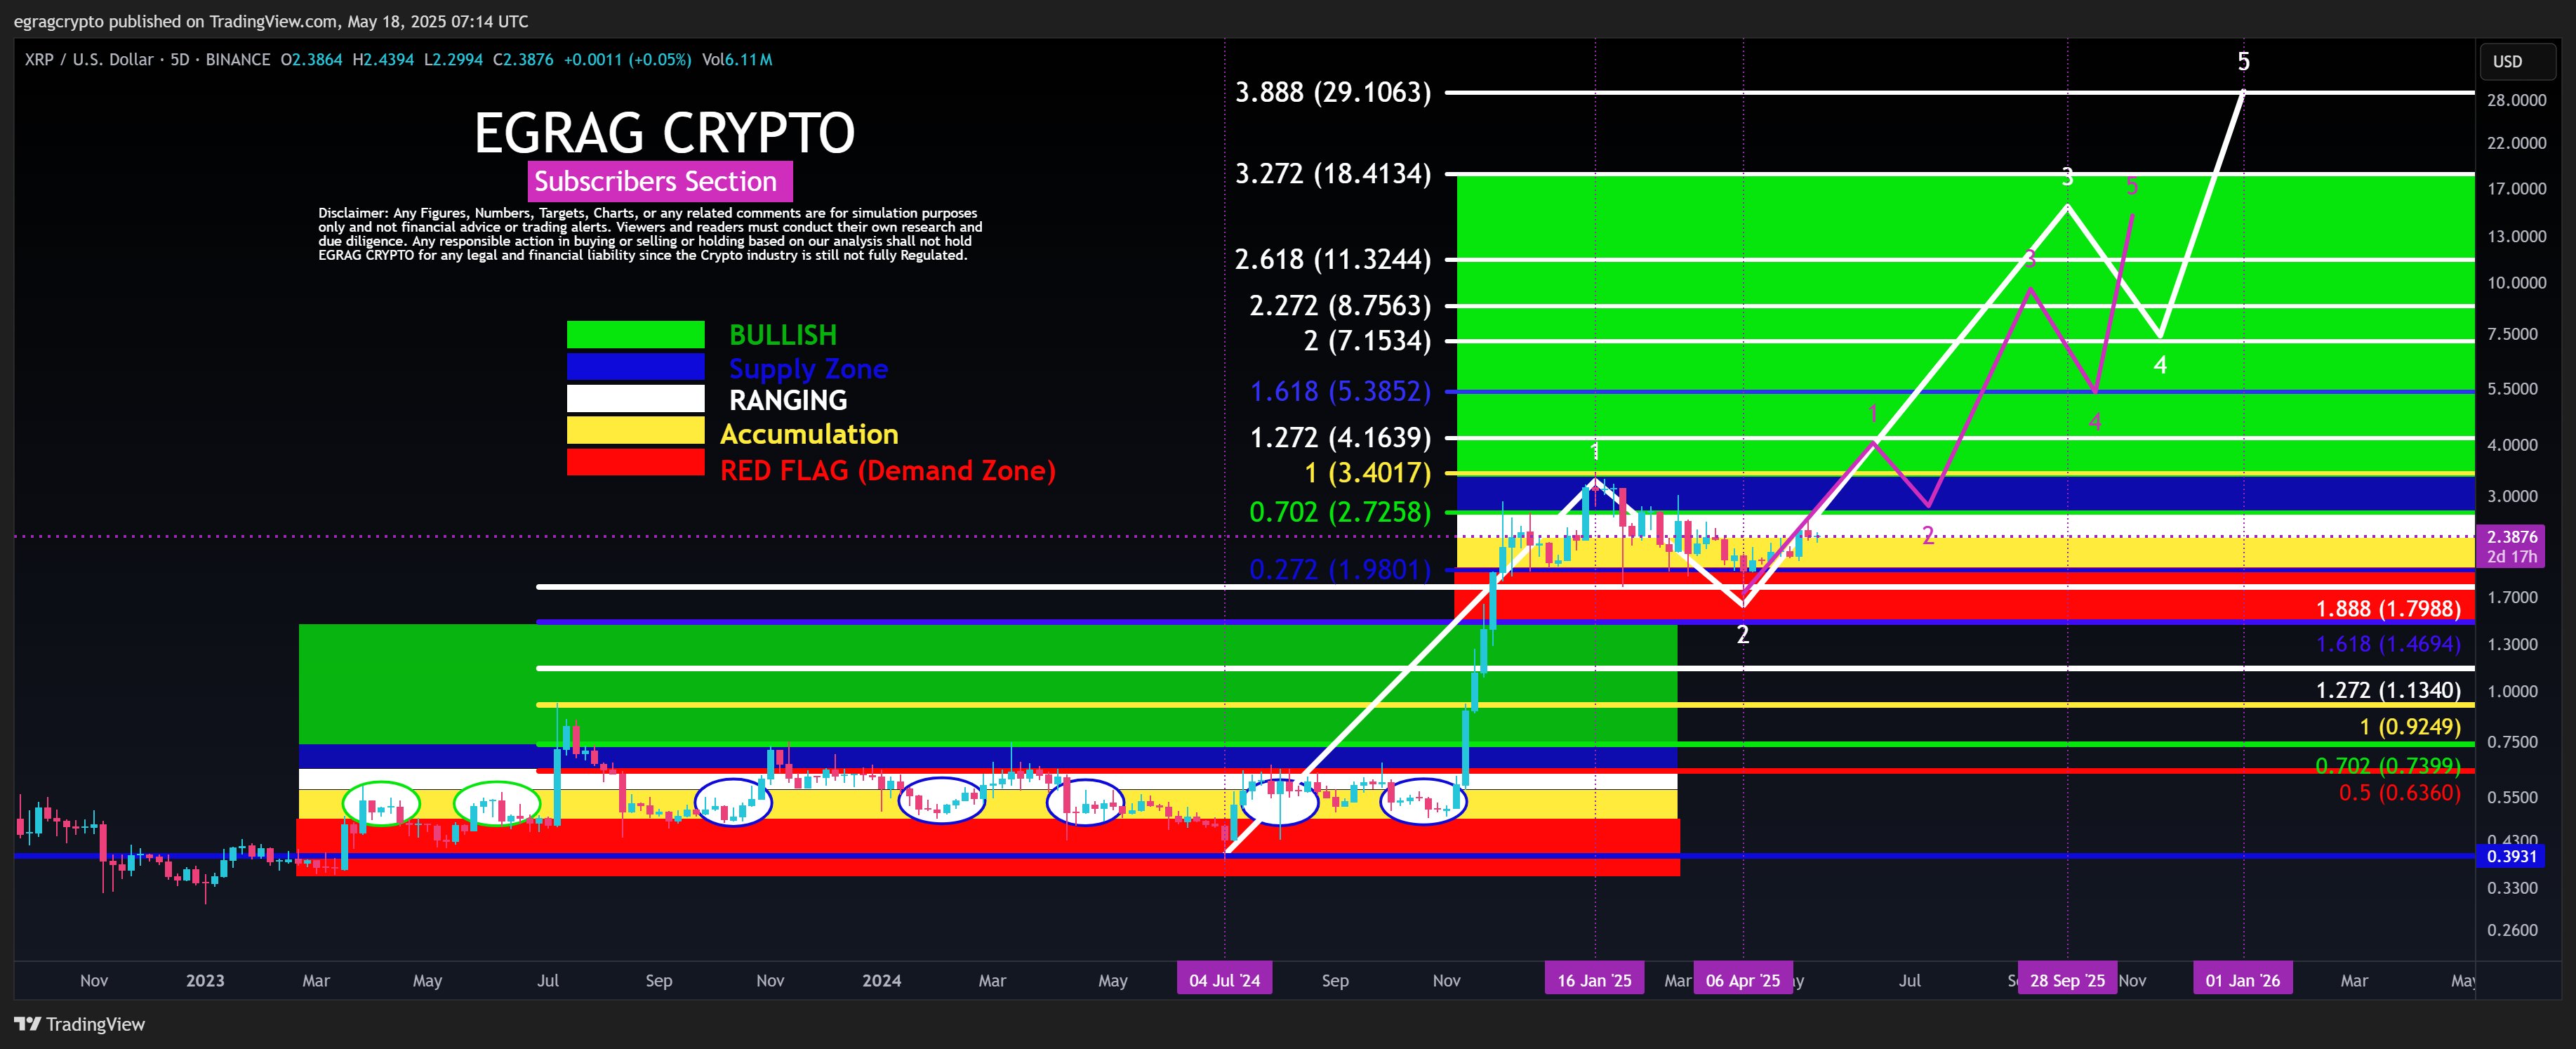Click blue Fibonacci label 0.272 (1.9801)
Image resolution: width=2576 pixels, height=1049 pixels.
[1340, 569]
